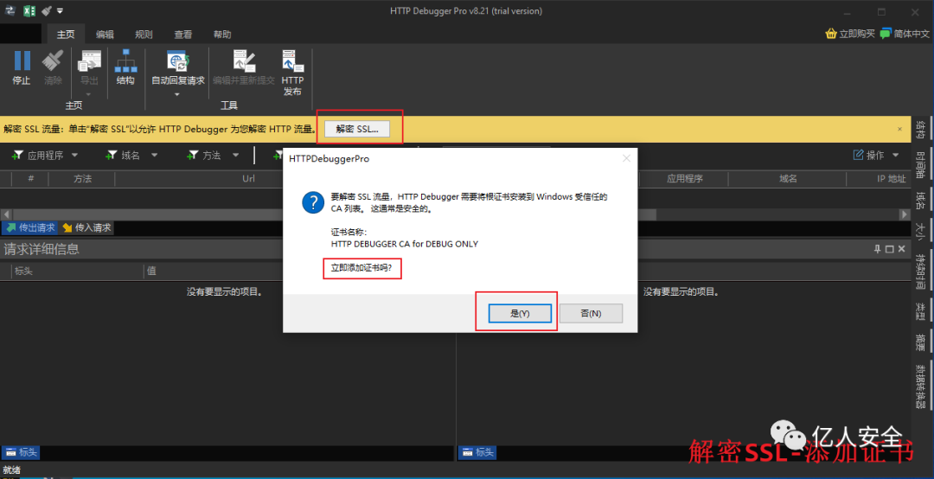The height and width of the screenshot is (479, 934).
Task: Open the 持续时间 side panel tab
Action: coord(920,271)
